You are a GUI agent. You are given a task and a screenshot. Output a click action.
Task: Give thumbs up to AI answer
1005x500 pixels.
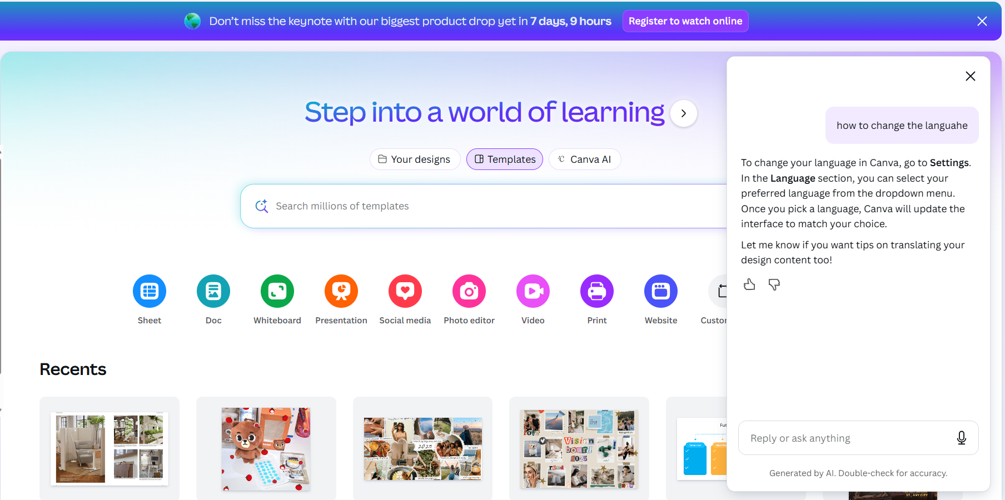click(x=749, y=285)
